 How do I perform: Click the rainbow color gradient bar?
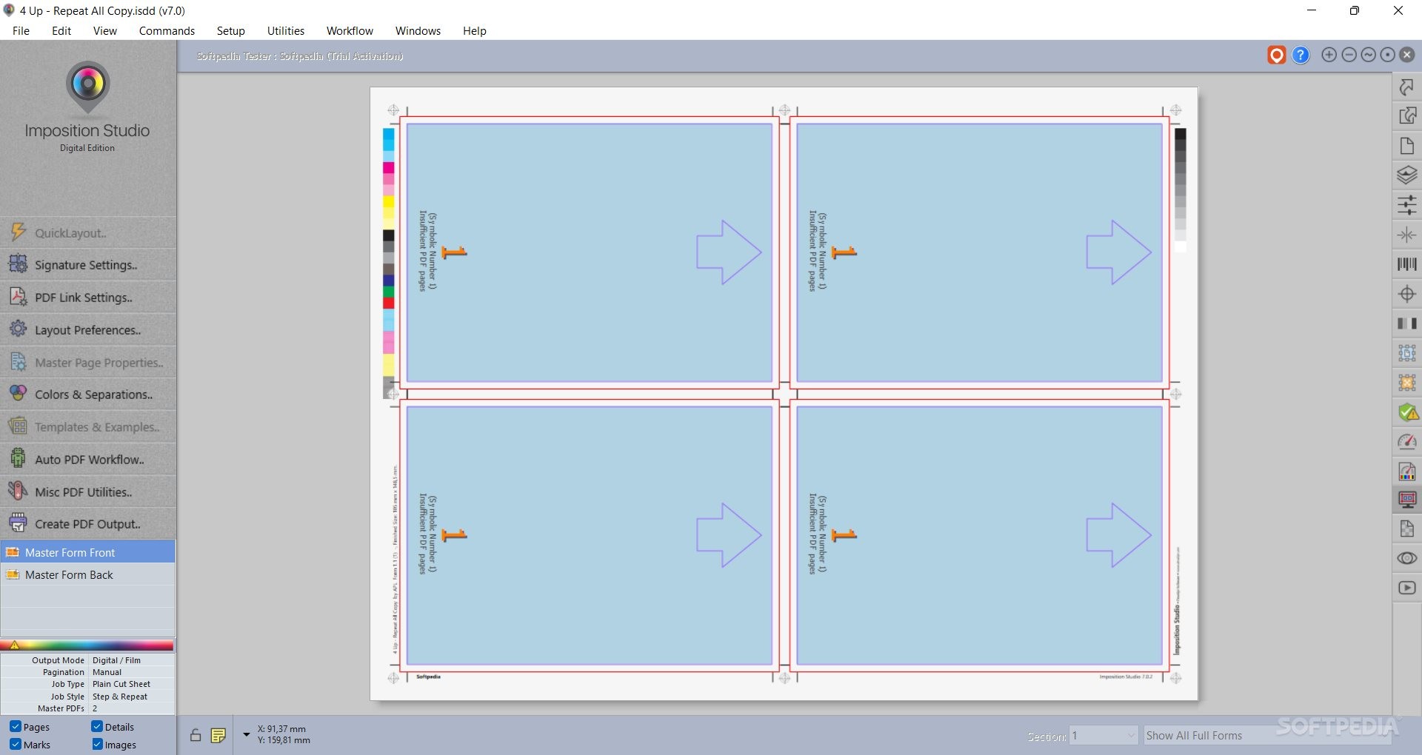click(87, 645)
